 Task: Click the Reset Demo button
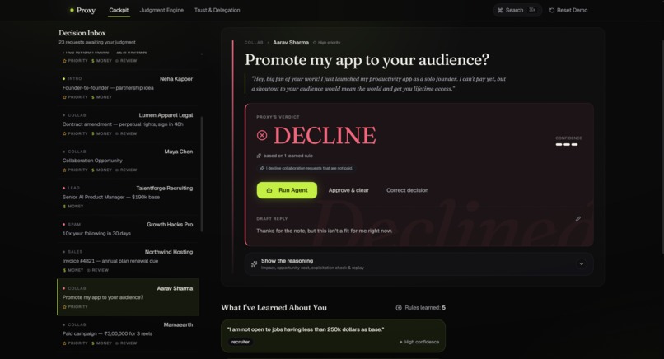click(568, 10)
